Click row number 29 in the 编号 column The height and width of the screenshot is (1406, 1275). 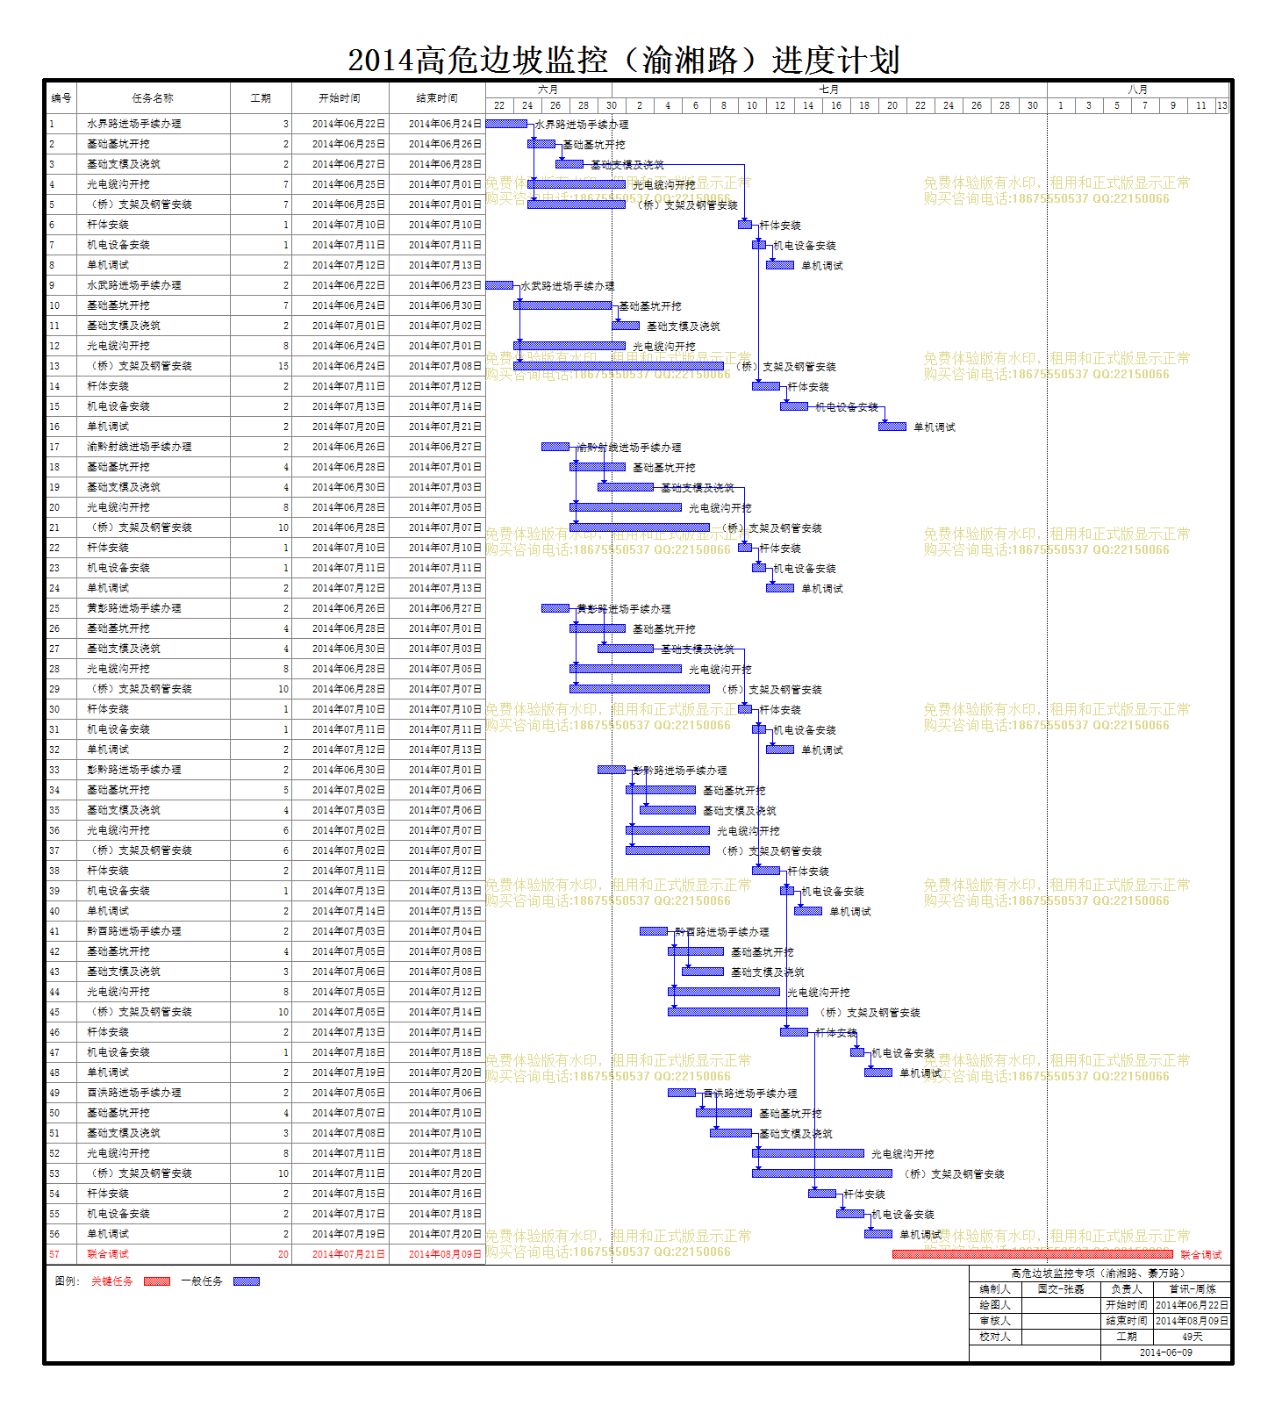(x=54, y=689)
